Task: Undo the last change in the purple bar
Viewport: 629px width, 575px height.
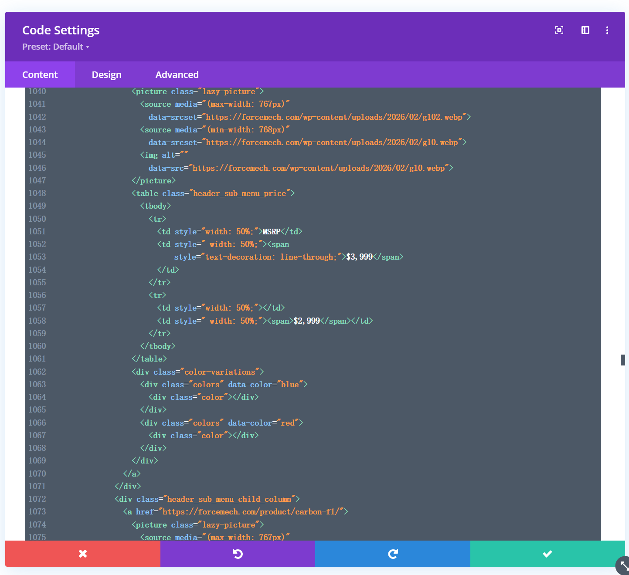Action: 238,554
